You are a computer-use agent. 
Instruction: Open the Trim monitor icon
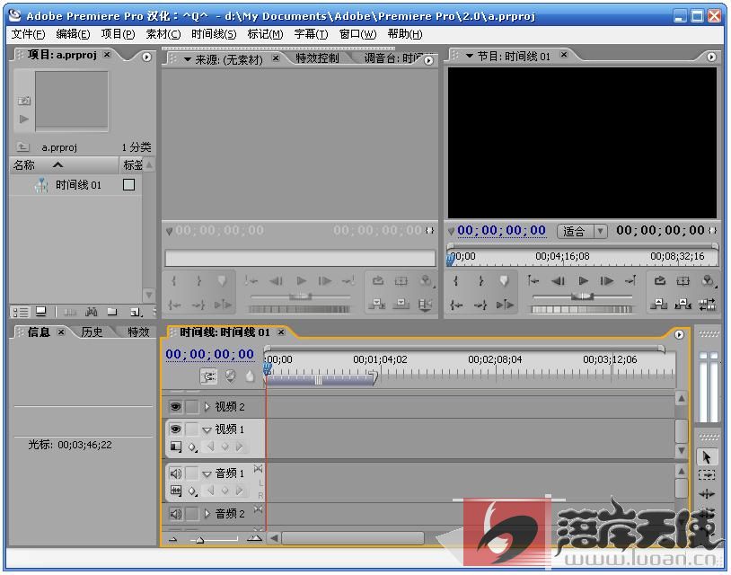pyautogui.click(x=708, y=305)
